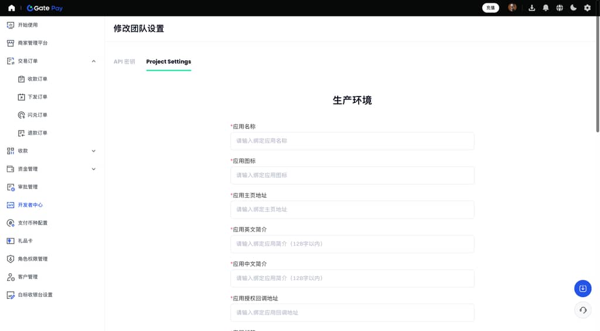
Task: Open 收款订单 in the sidebar
Action: click(x=37, y=79)
